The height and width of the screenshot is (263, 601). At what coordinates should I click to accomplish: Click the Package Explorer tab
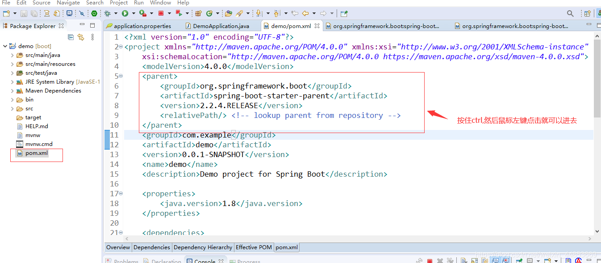tap(33, 26)
